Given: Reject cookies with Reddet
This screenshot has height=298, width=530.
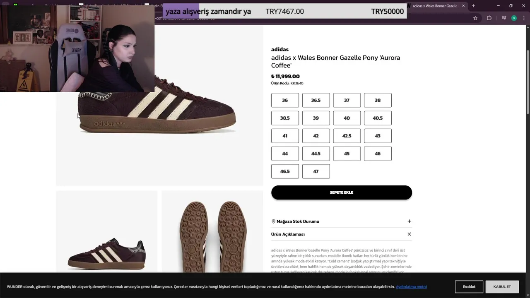Looking at the screenshot, I should click(x=469, y=287).
